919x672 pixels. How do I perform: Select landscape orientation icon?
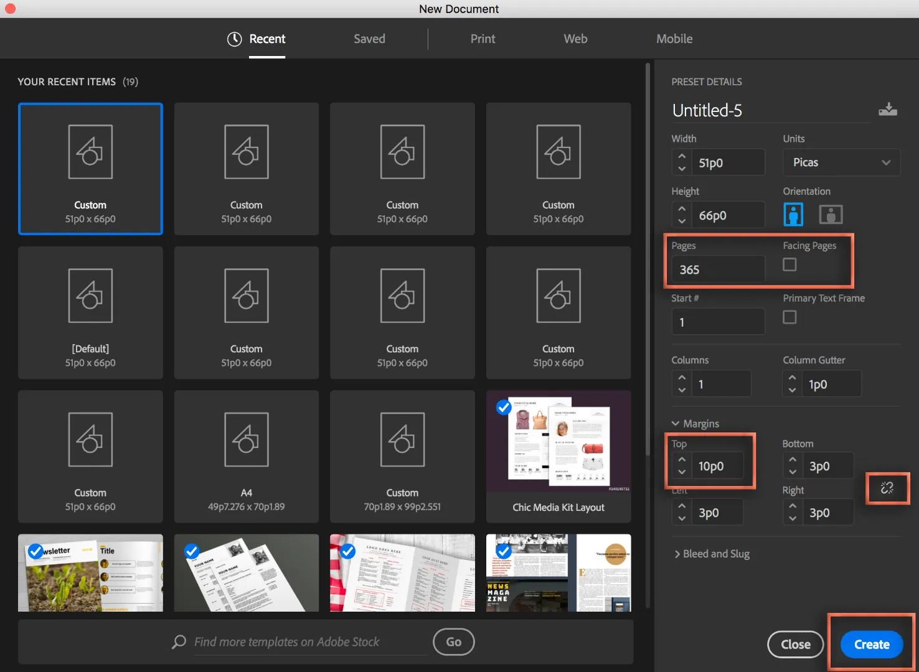[831, 215]
